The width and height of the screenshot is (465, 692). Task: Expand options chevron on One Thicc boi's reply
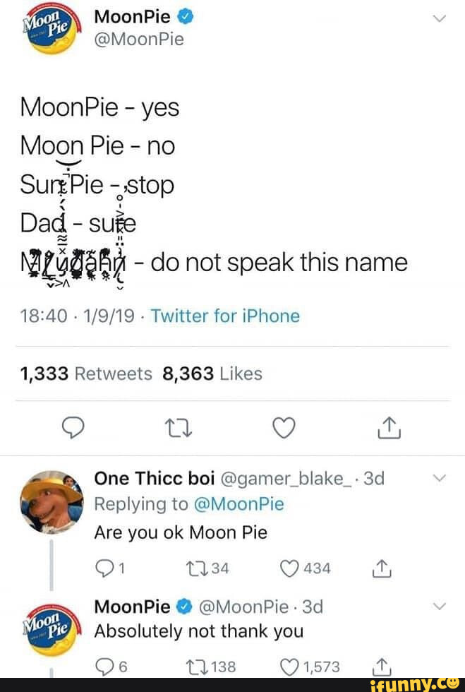click(438, 479)
